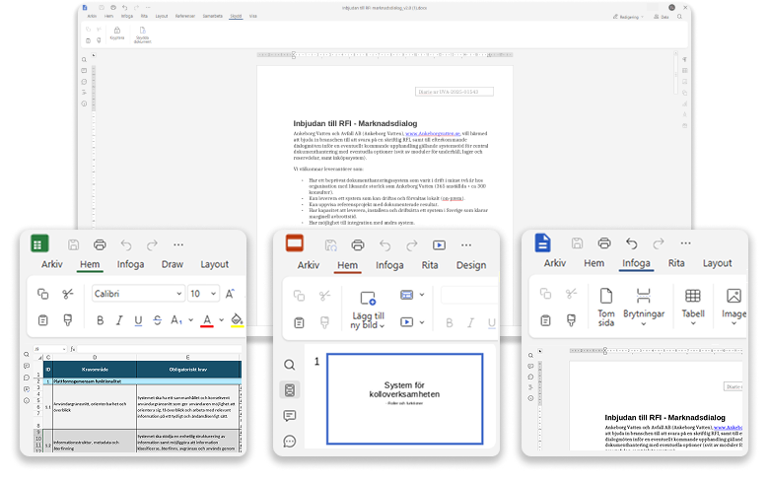Undo last action in document panel
Screen dimensions: 769x482
coord(632,242)
